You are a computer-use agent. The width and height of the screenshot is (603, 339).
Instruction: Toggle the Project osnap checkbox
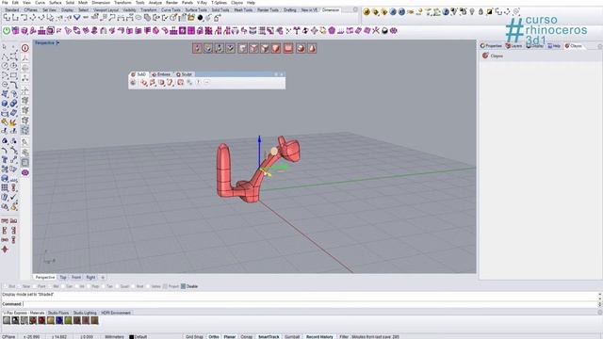[x=165, y=286]
